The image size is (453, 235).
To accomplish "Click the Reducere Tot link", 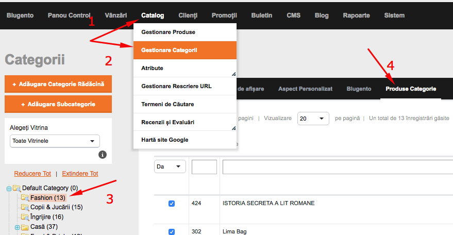I will pyautogui.click(x=32, y=174).
